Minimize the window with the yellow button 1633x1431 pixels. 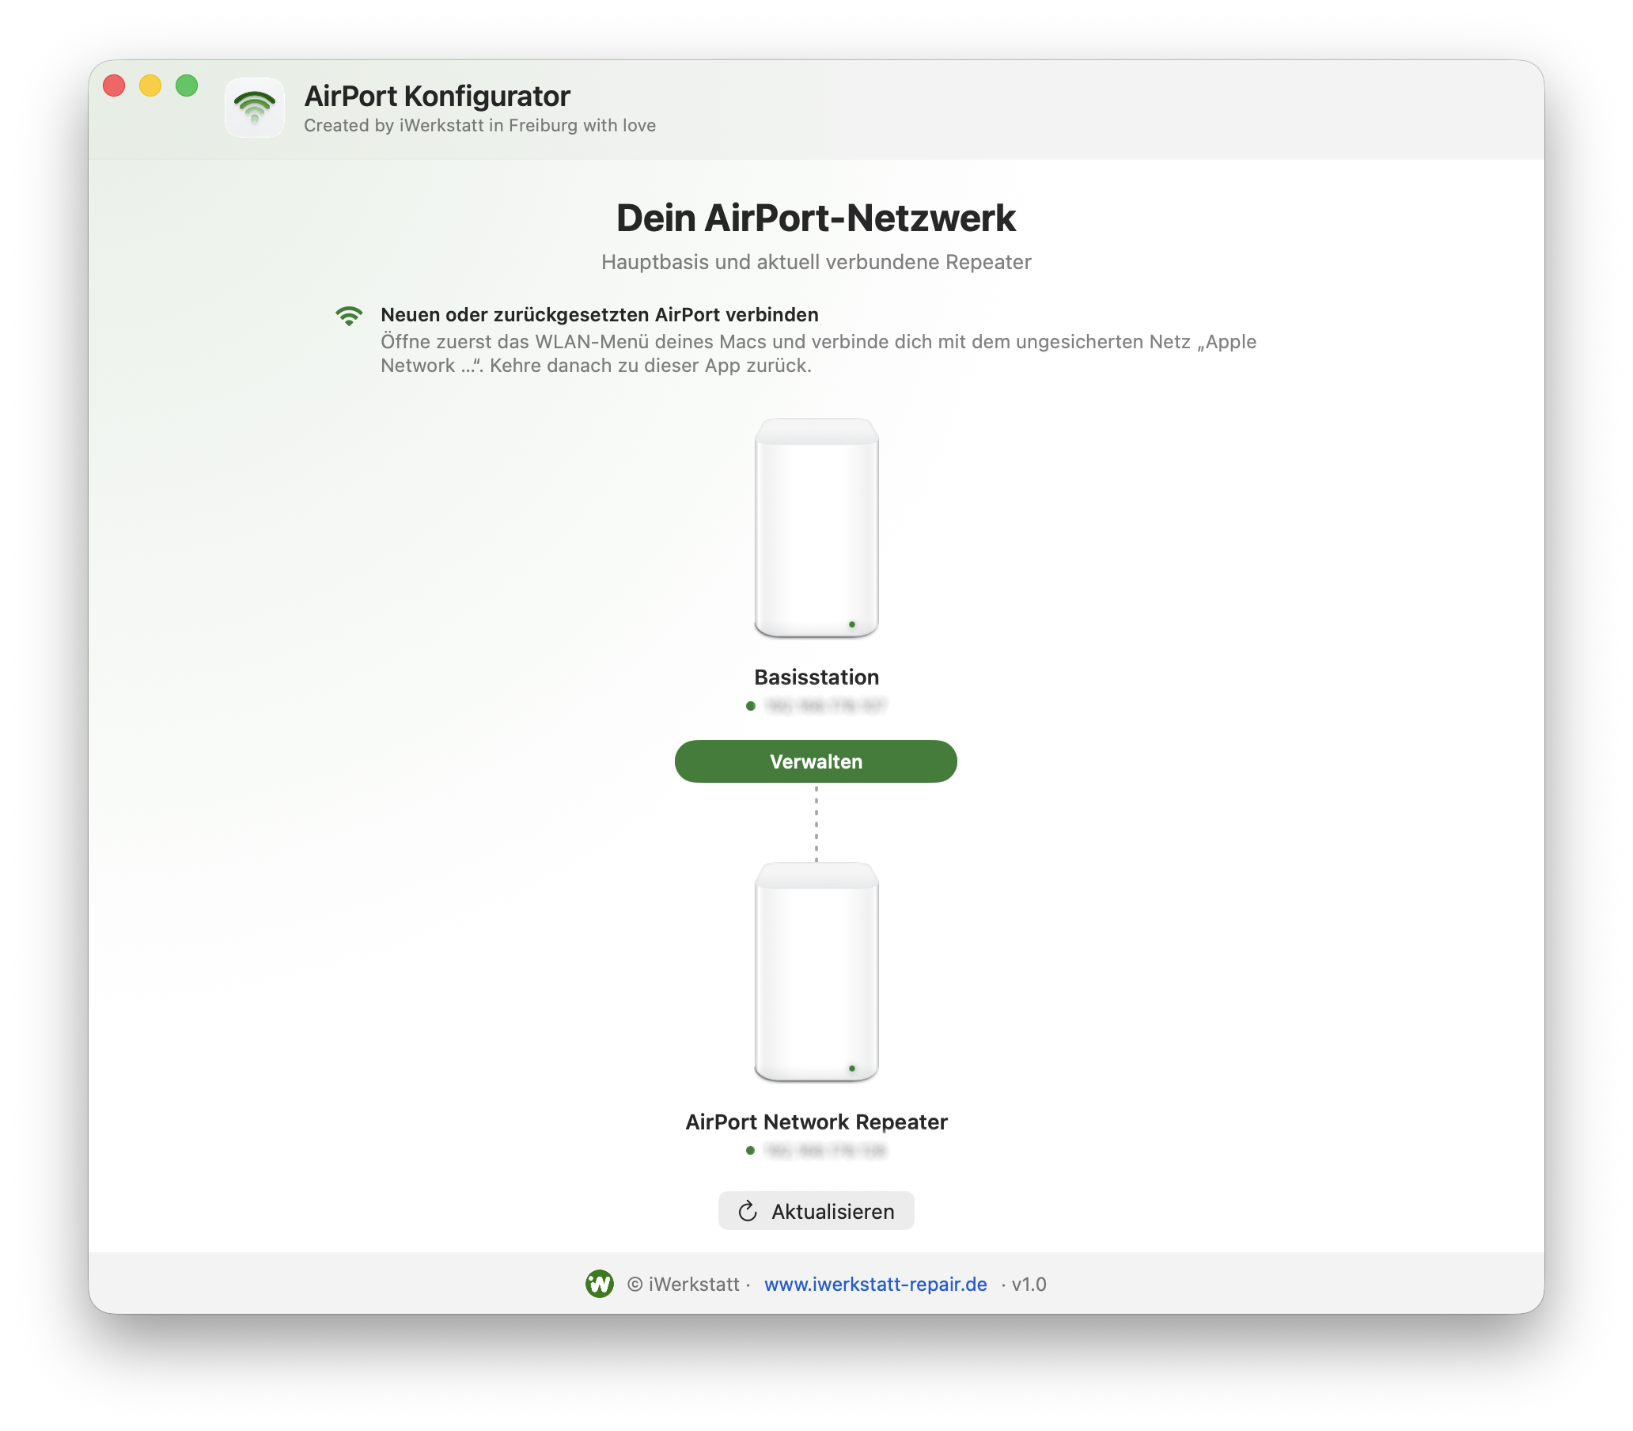pos(150,85)
